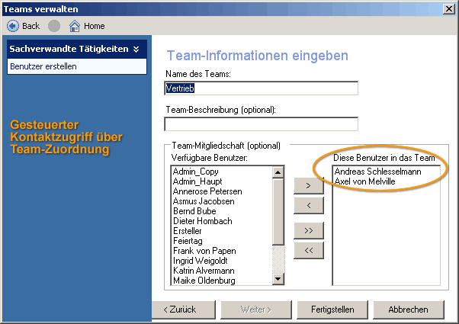Select Admin_Copy in available users list
This screenshot has height=324, width=459.
(x=196, y=172)
